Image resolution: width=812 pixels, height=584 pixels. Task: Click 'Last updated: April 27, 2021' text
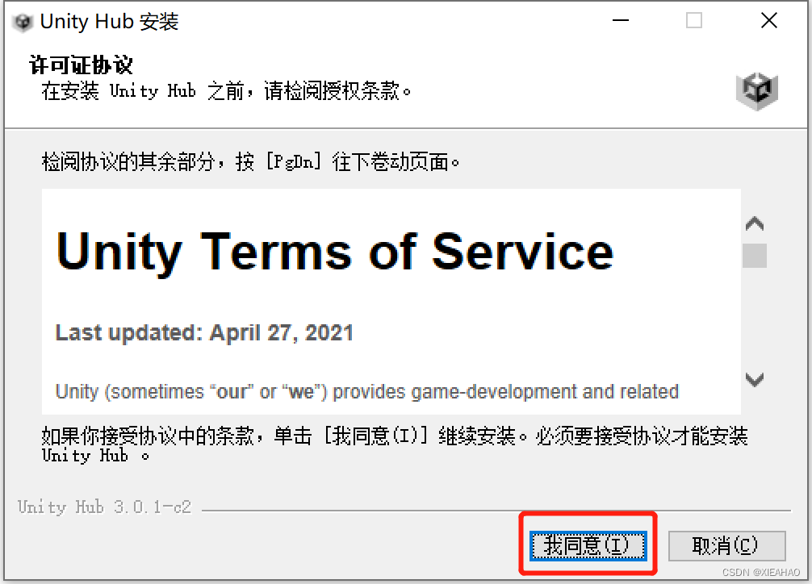tap(204, 332)
